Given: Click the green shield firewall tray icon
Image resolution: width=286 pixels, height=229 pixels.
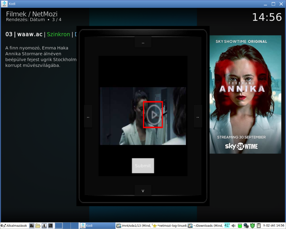Looking at the screenshot, I should (252, 226).
